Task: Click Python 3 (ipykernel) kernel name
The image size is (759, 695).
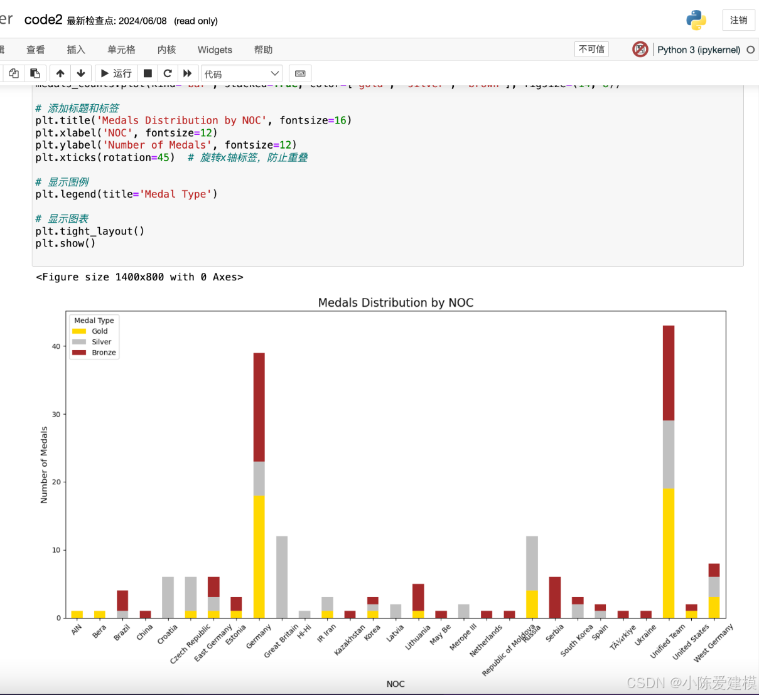Action: pos(699,50)
